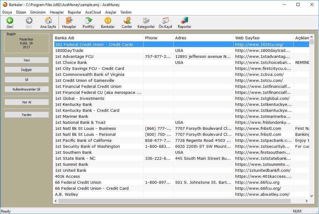Select the 1st Southern Bank row
Screen dimensions: 319x214
[181, 152]
